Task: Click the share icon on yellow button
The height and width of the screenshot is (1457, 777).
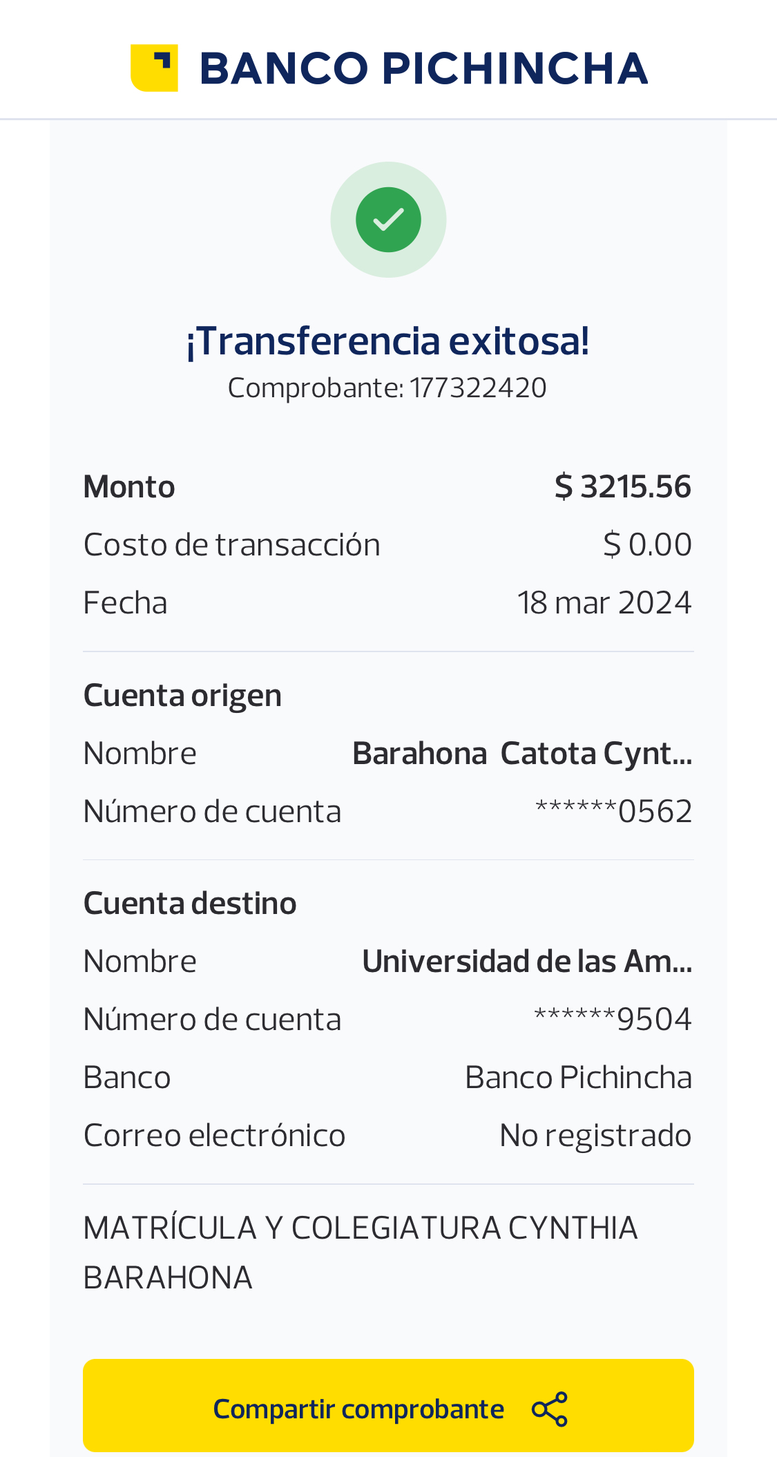Action: [550, 1409]
